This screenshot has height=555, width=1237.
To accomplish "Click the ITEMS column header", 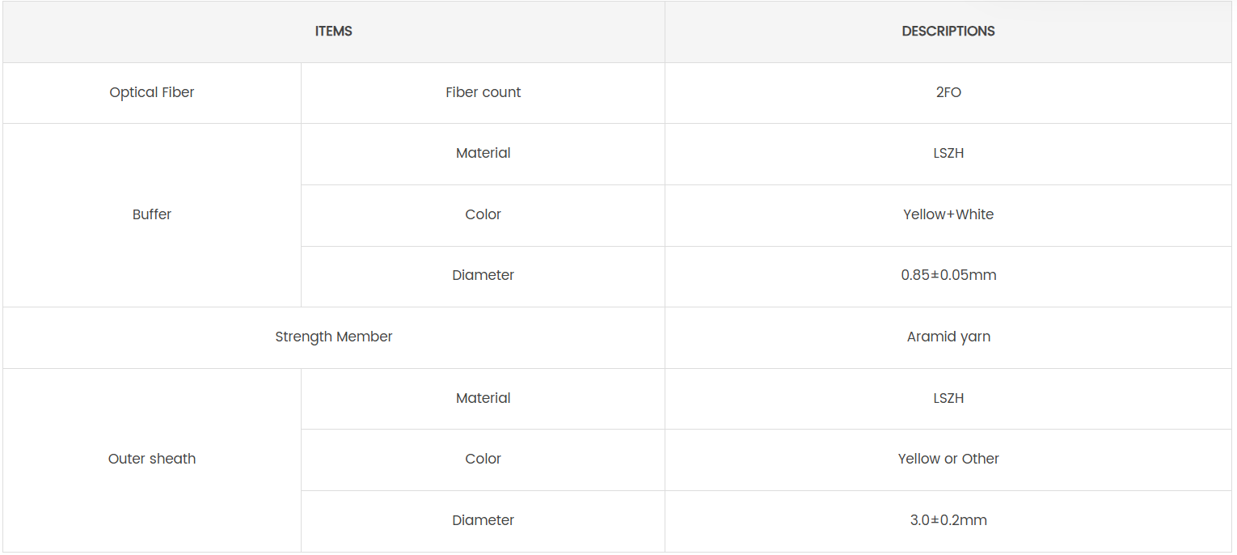I will pos(333,32).
